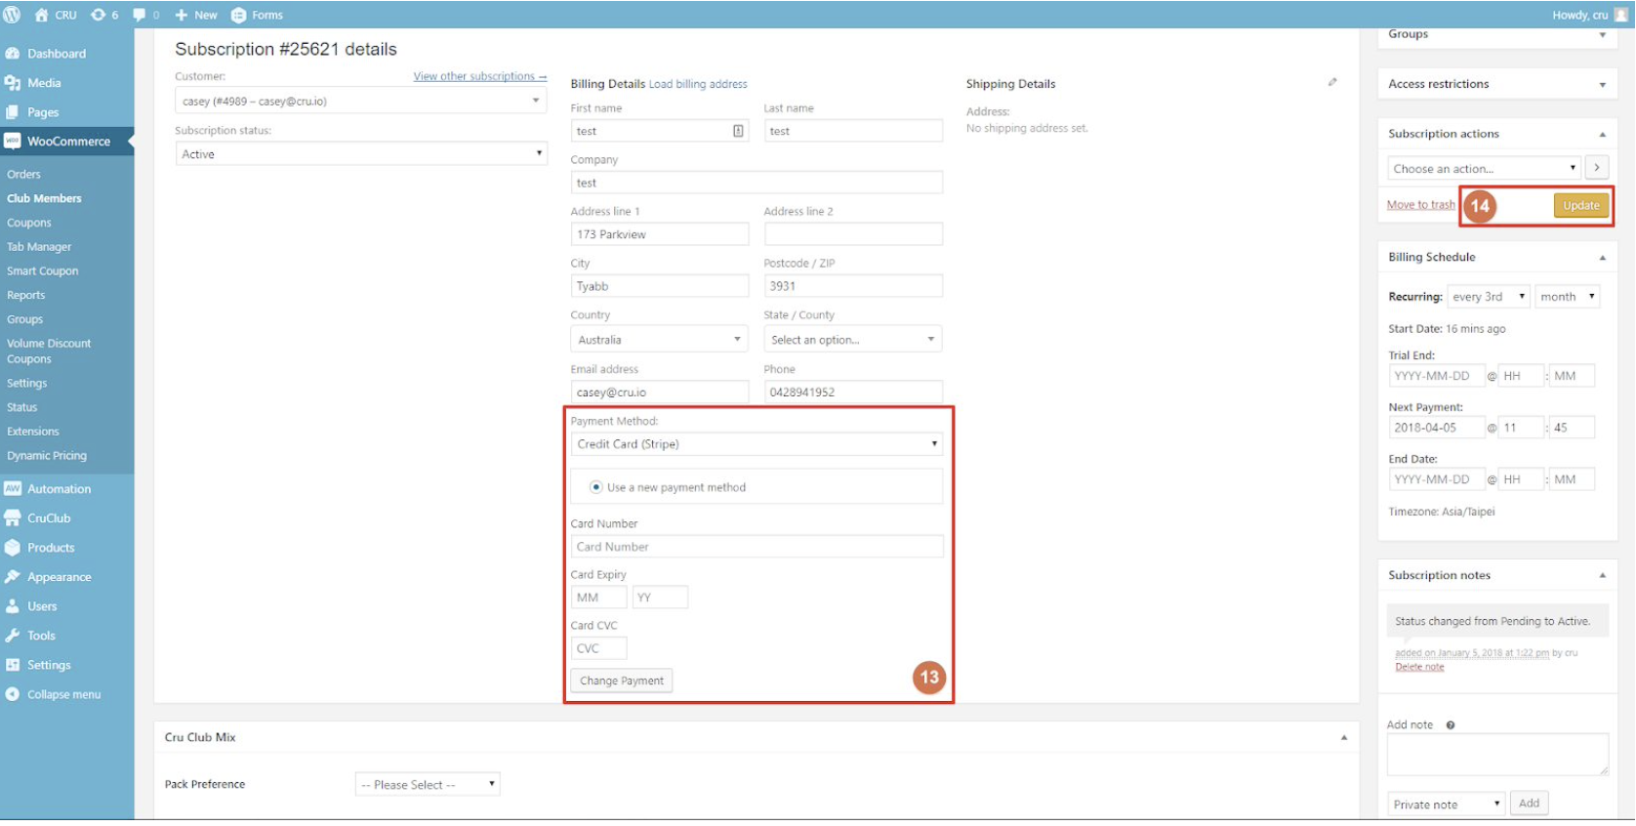The width and height of the screenshot is (1636, 826).
Task: Collapse the Billing Schedule panel
Action: [x=1602, y=257]
